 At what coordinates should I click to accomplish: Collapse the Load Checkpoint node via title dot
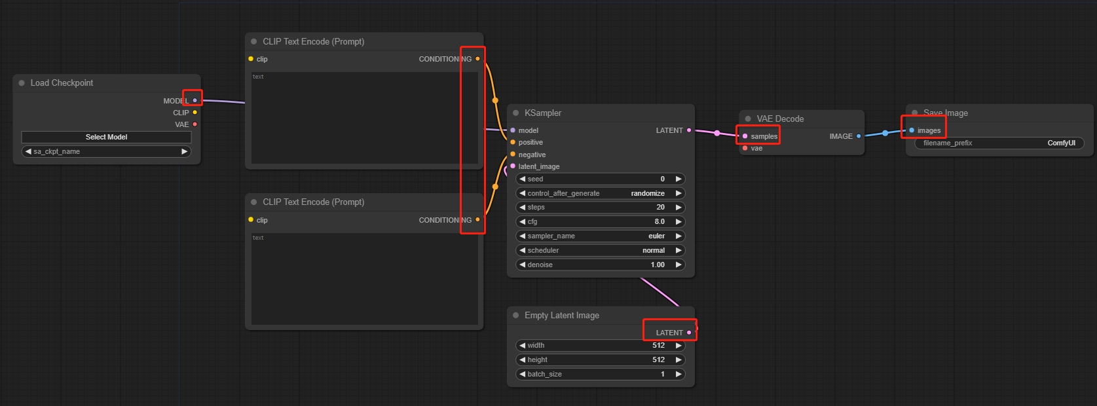pos(22,83)
